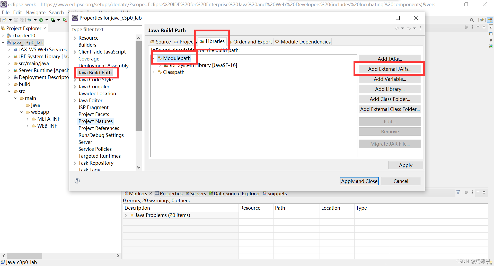Collapse the Modulepath tree node
Screen dimensions: 494x266
tap(154, 58)
